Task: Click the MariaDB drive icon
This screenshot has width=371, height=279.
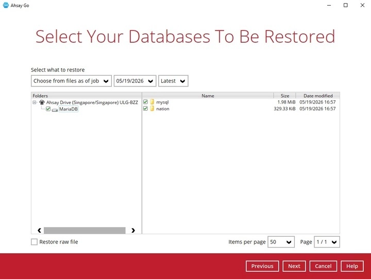Action: (55, 110)
